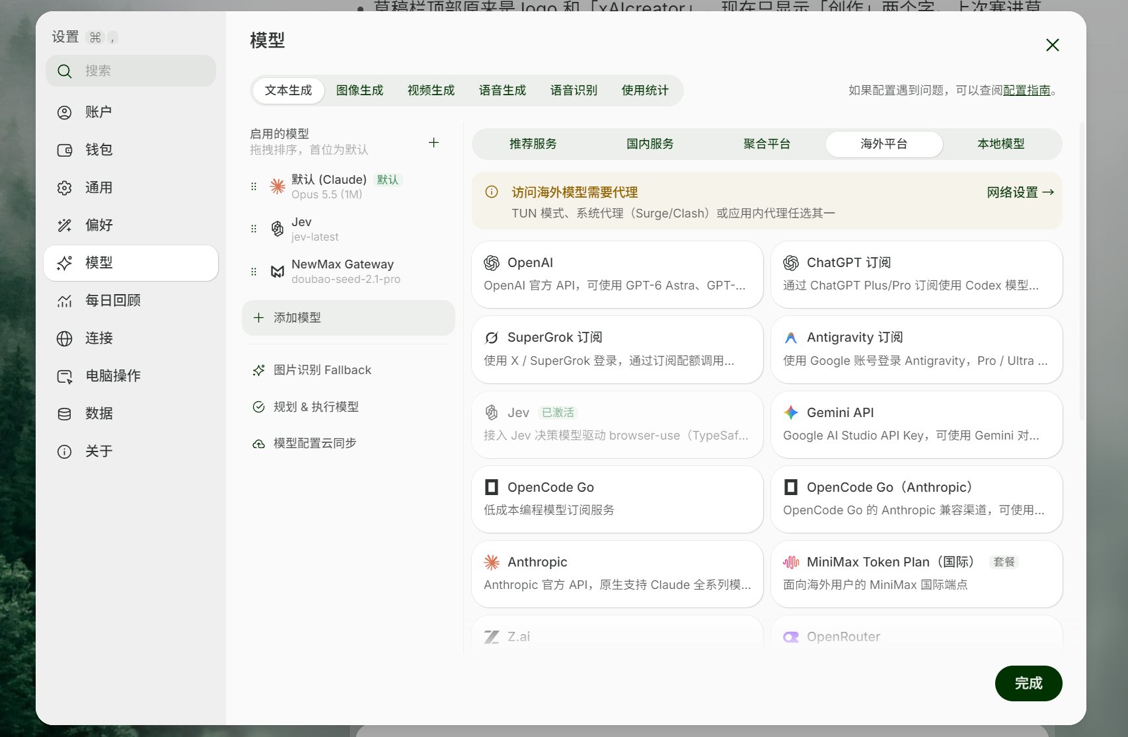Click the Antigravity 订阅 logo

(x=791, y=338)
